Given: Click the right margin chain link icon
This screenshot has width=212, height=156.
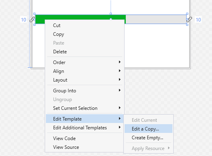Looking at the screenshot, I should (189, 19).
